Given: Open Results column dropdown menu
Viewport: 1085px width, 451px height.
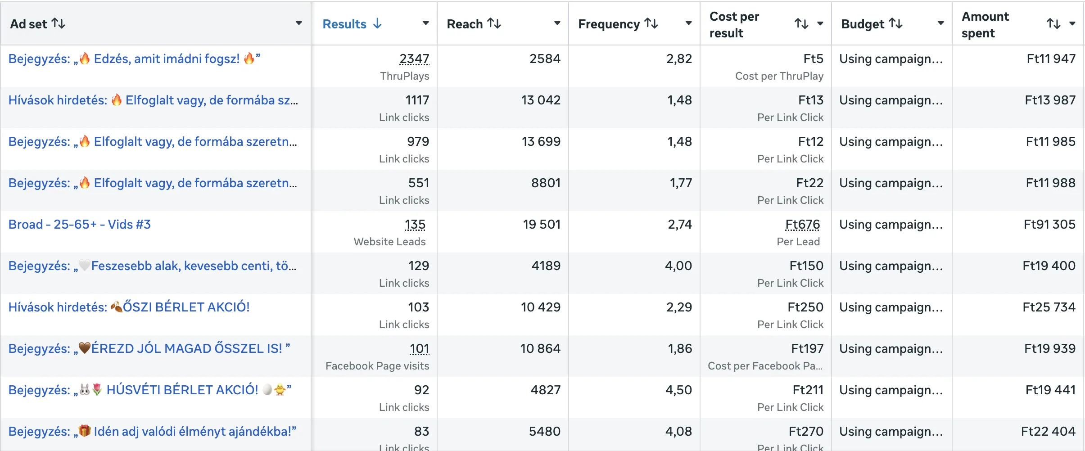Looking at the screenshot, I should (x=425, y=23).
